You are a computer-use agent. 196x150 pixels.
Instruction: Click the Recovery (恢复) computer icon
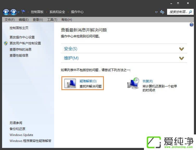coord(134,83)
